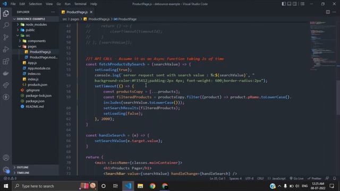Click the split editor right icon
340x191 pixels.
click(328, 12)
